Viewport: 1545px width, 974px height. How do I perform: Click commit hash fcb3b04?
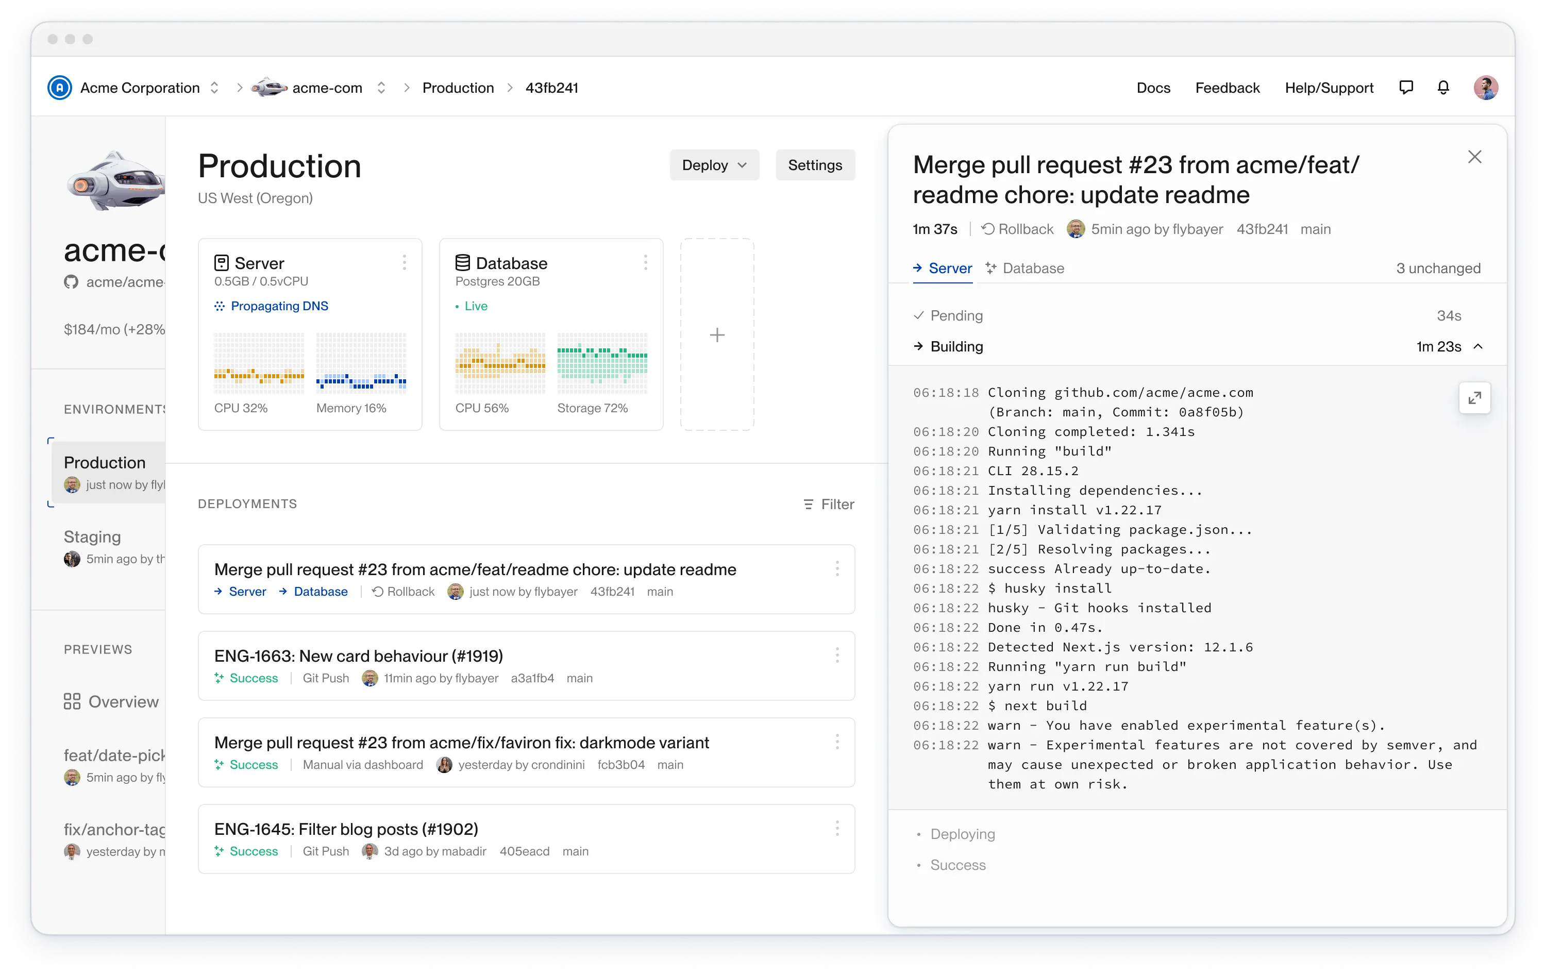[620, 765]
